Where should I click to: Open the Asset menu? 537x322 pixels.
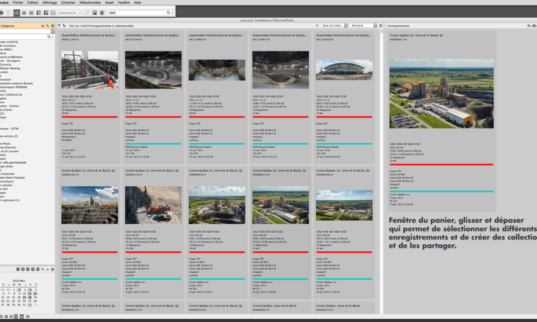coord(109,2)
